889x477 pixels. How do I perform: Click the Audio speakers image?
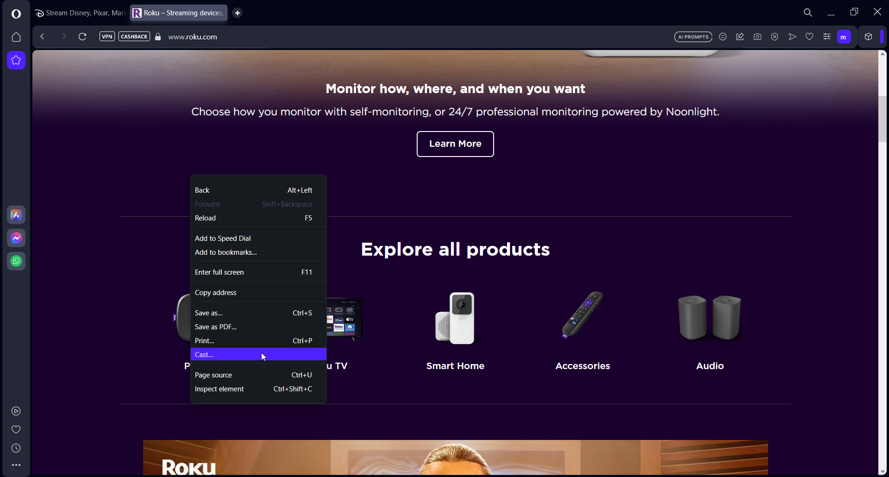(x=710, y=318)
